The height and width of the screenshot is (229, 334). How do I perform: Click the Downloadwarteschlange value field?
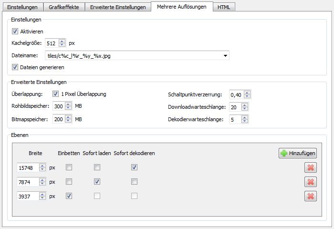(236, 107)
